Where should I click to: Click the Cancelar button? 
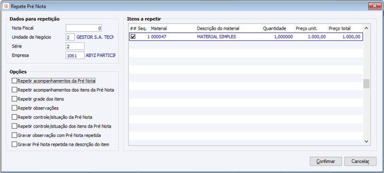(360, 161)
